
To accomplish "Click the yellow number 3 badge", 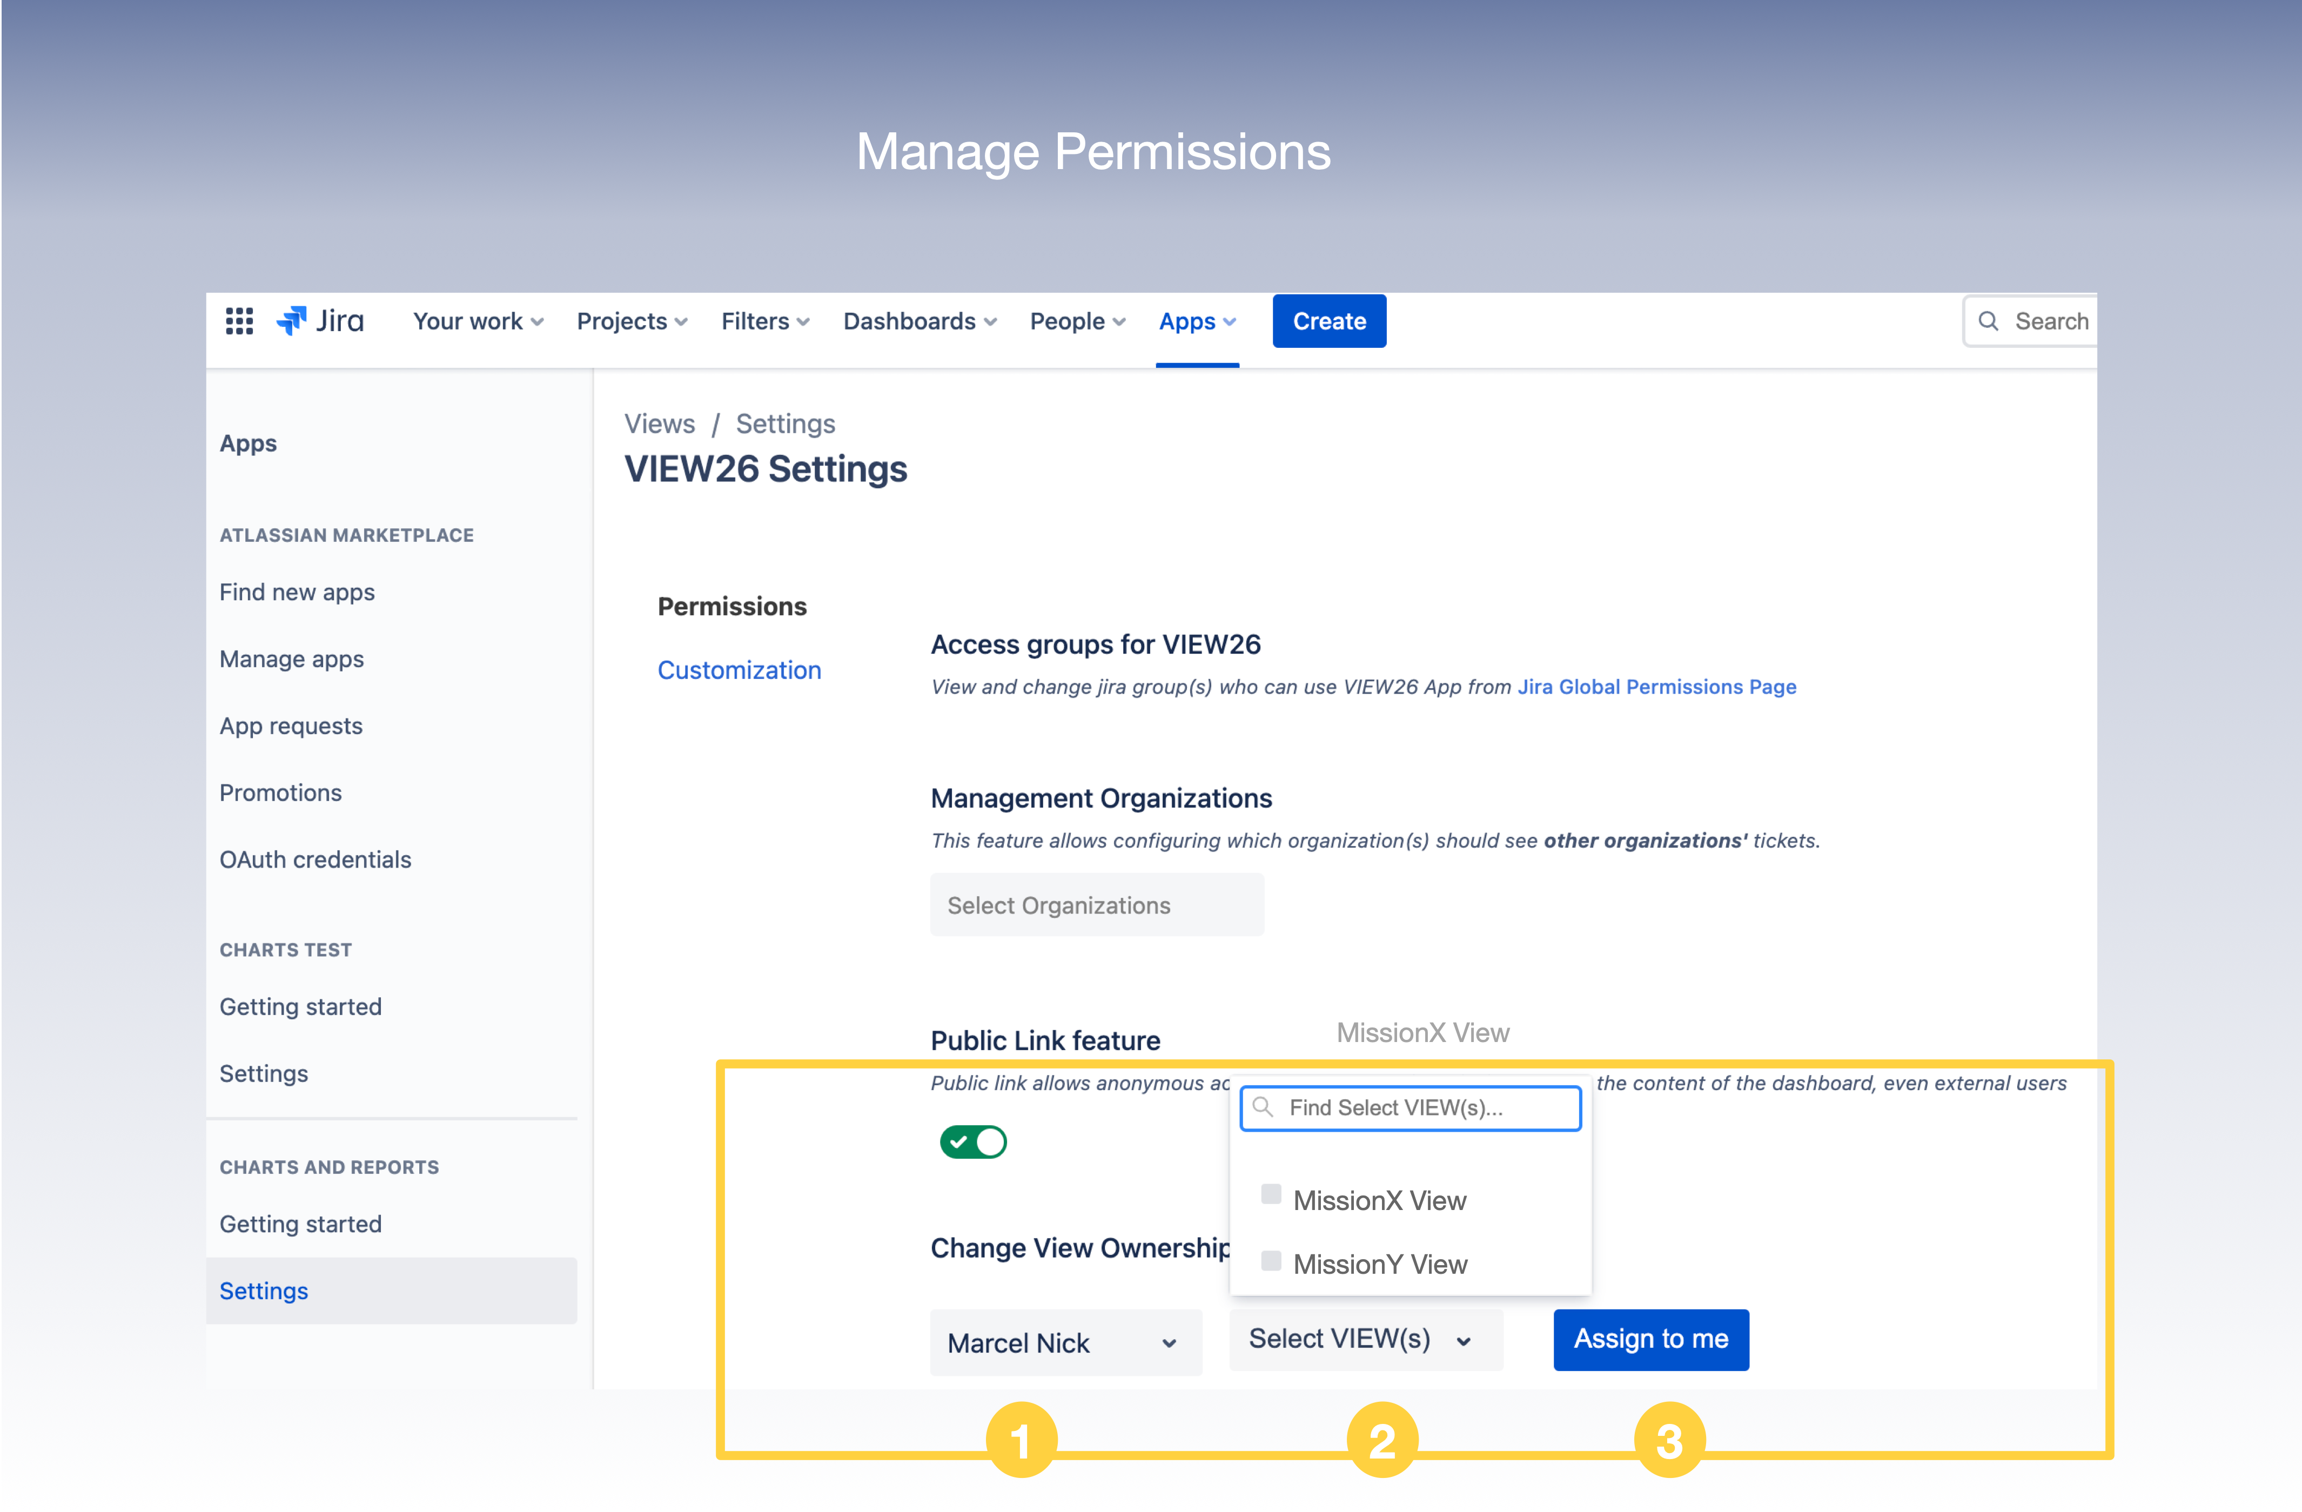I will coord(1669,1440).
